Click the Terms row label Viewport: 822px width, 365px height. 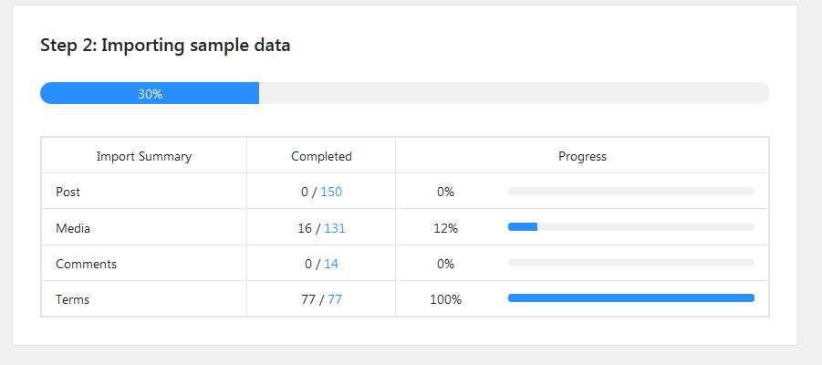tap(72, 299)
